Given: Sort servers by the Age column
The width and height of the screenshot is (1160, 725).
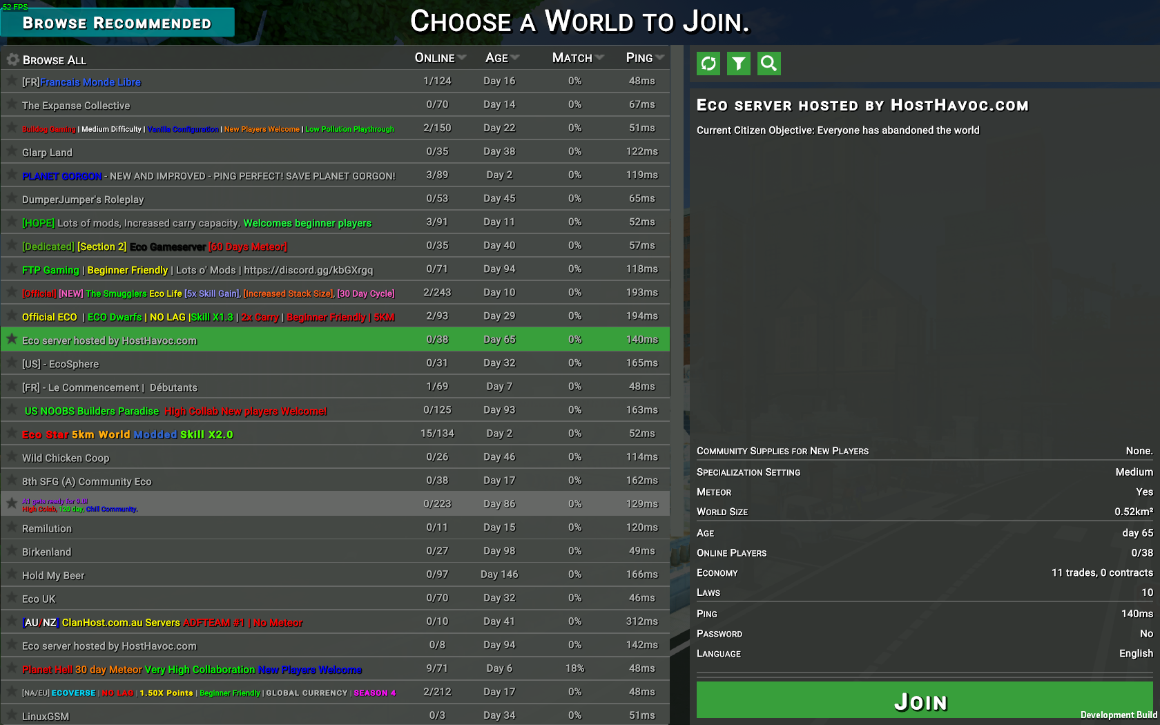Looking at the screenshot, I should (x=502, y=58).
